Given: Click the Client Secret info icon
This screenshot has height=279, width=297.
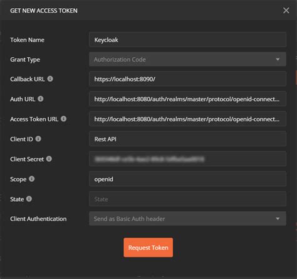Looking at the screenshot, I should (49, 159).
